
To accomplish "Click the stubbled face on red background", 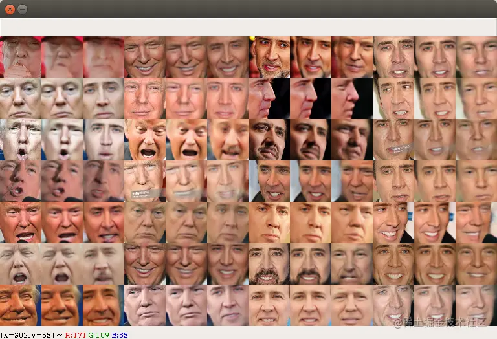I will point(269,57).
